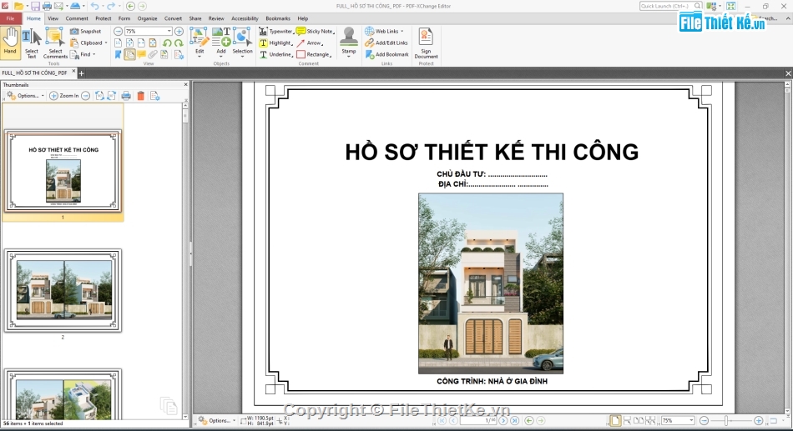Screen dimensions: 793x431
Task: Delete page using the thumbnails trash icon
Action: tap(140, 96)
